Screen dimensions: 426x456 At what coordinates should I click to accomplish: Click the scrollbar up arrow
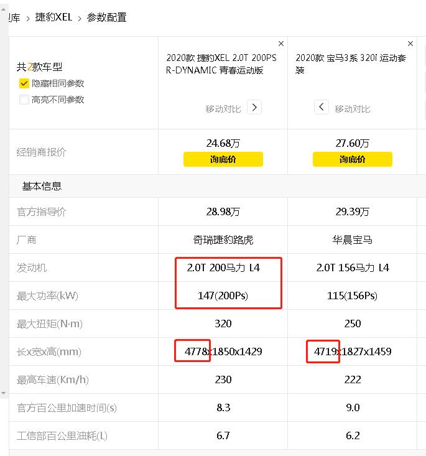point(4,9)
